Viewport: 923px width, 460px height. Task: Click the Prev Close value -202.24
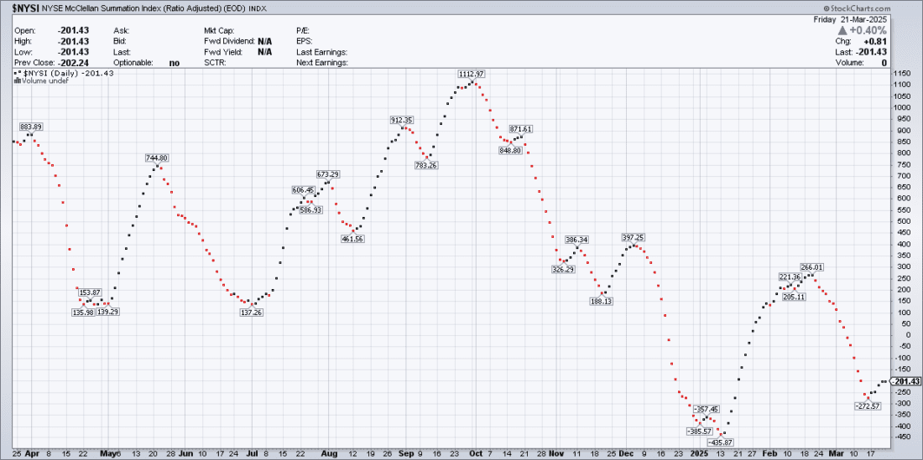[x=74, y=63]
